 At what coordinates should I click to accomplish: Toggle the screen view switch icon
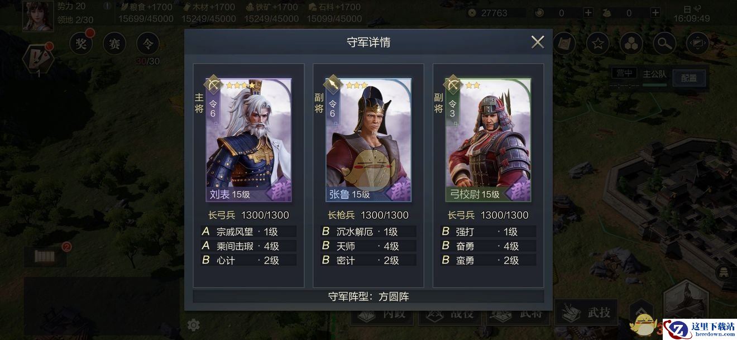697,44
